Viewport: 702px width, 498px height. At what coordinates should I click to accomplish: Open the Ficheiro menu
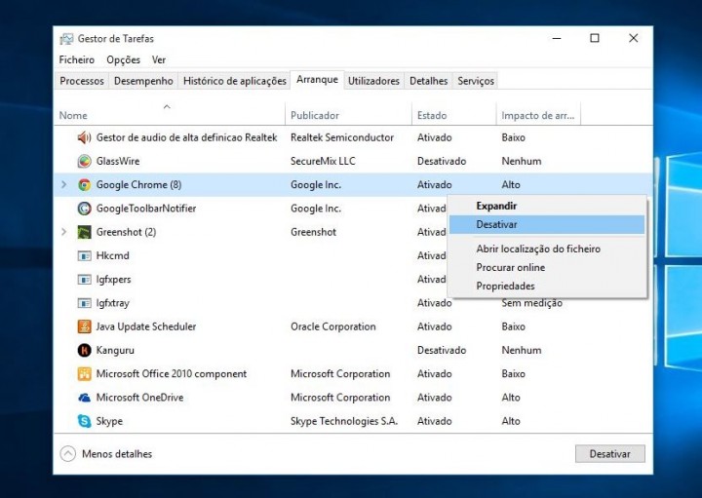coord(77,60)
